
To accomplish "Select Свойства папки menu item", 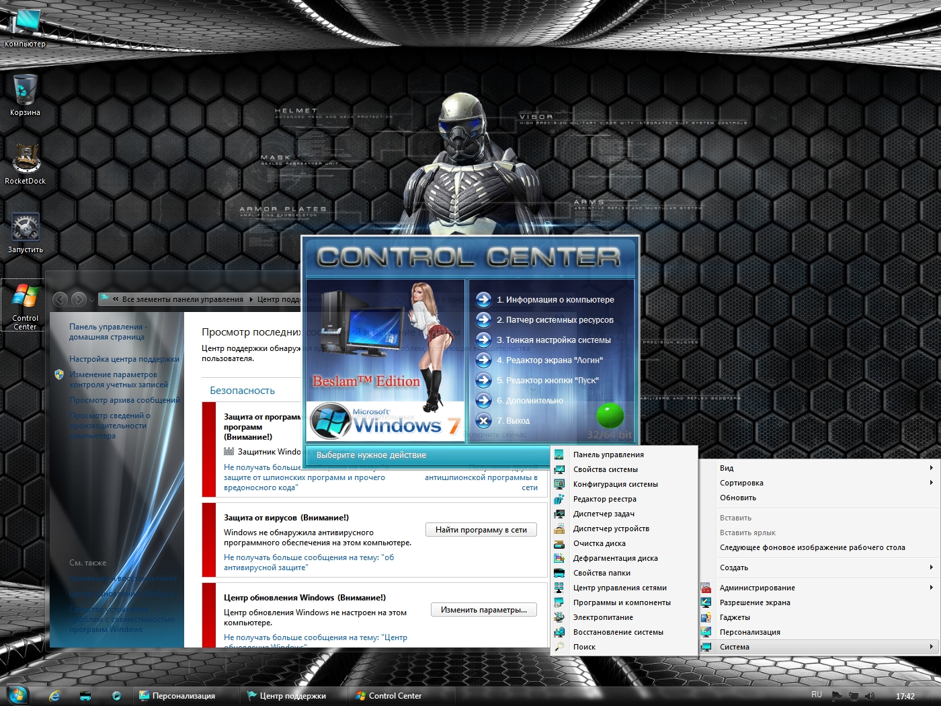I will [x=602, y=573].
